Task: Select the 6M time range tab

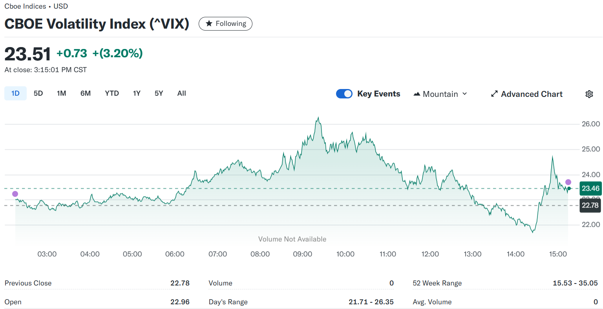Action: point(86,93)
